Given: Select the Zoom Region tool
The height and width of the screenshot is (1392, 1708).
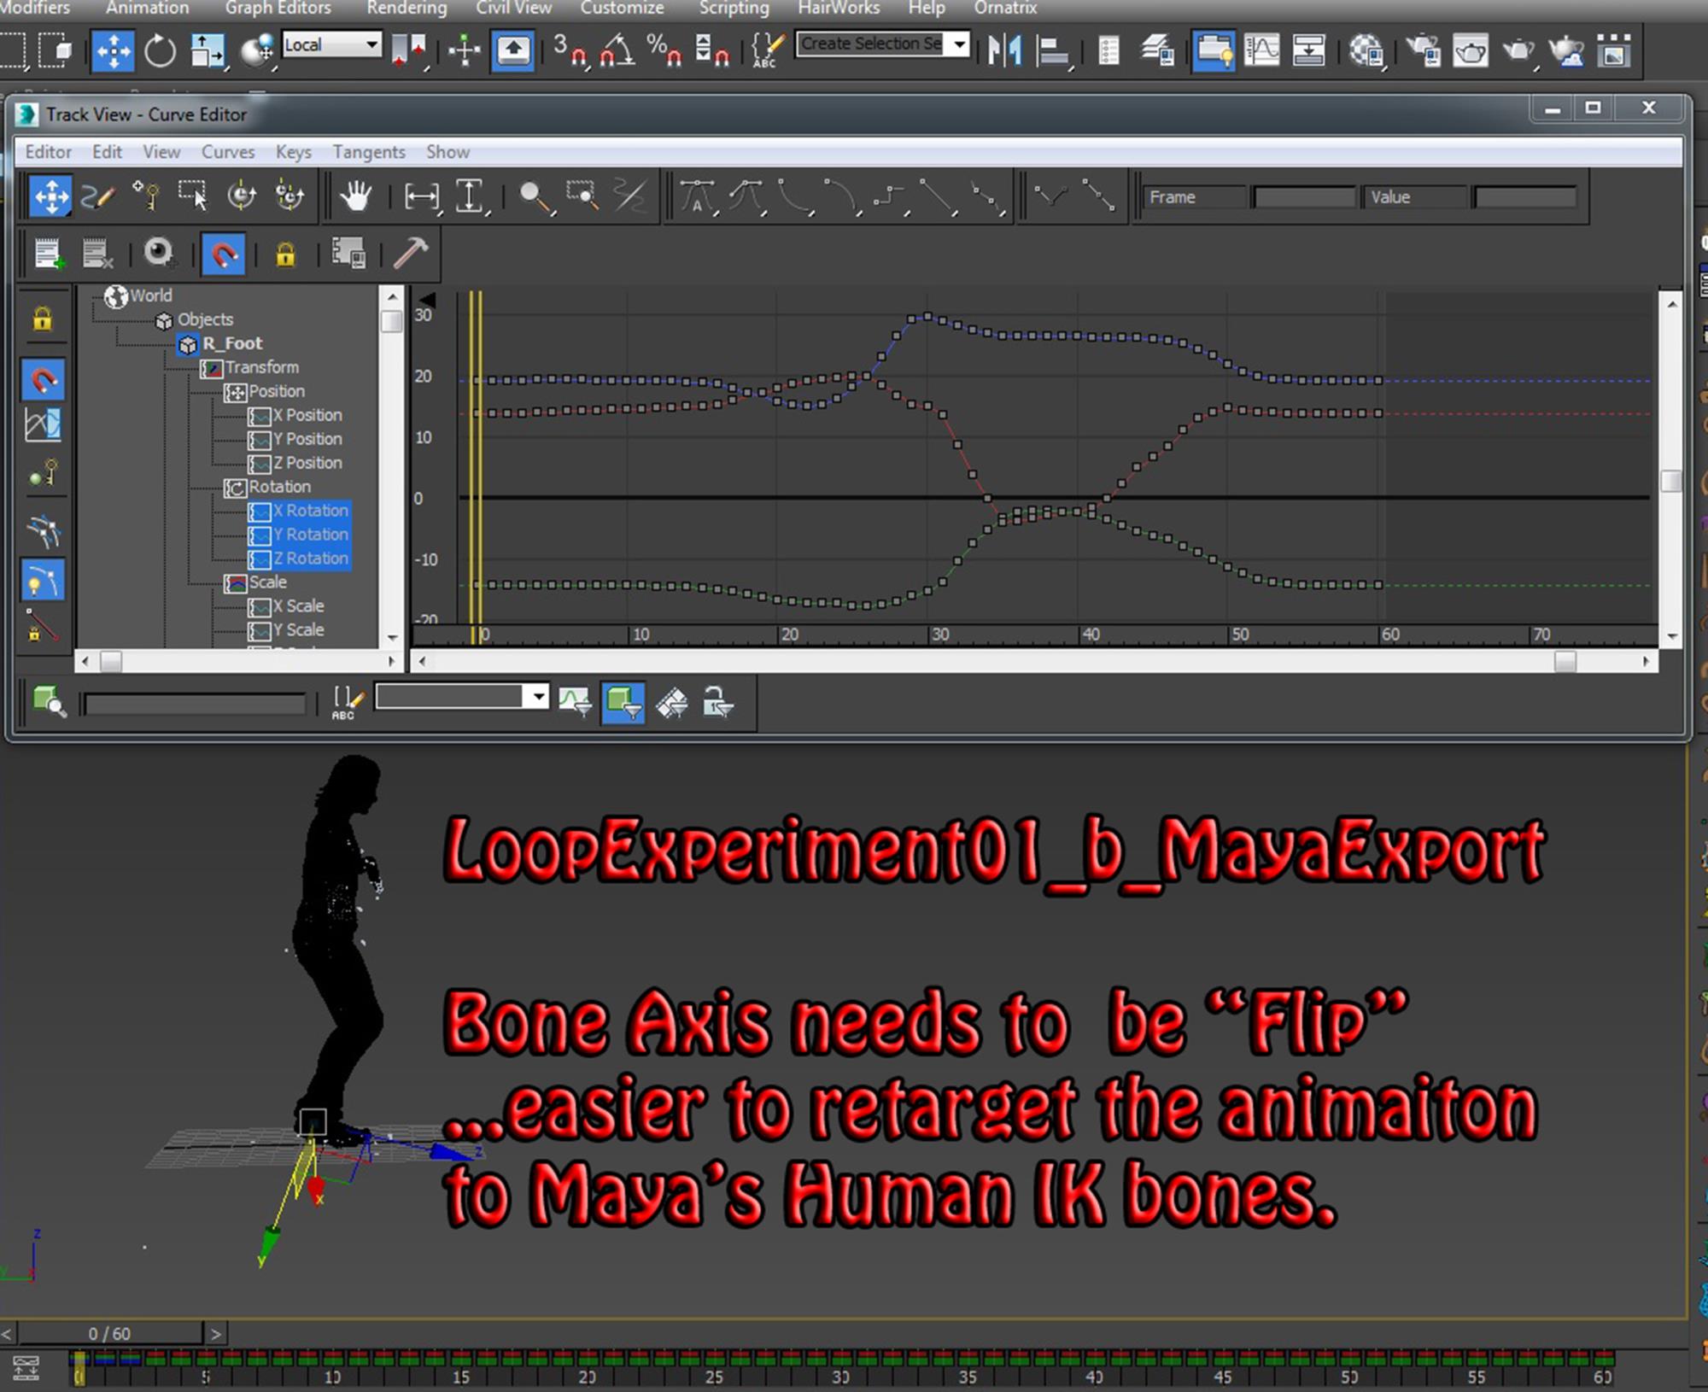Looking at the screenshot, I should (583, 196).
